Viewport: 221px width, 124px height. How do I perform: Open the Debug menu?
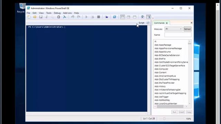tap(57, 13)
